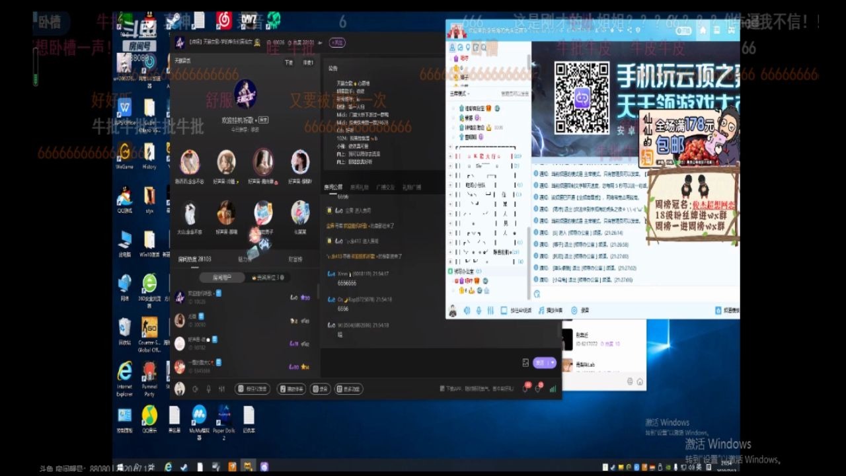Switch to the 房间礼物 tab

(359, 187)
